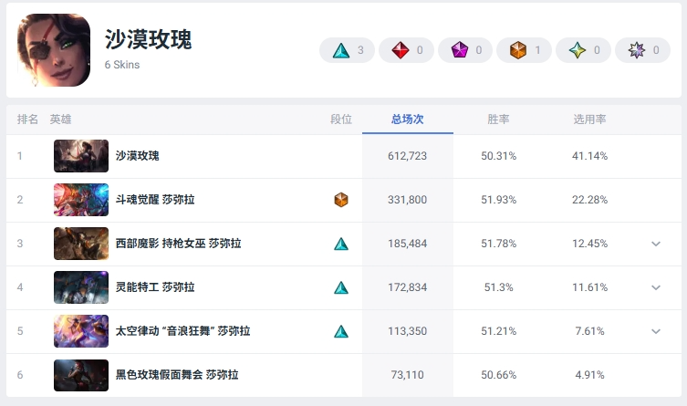Expand the 西部魔影 持枪女巫 row chevron

click(656, 244)
